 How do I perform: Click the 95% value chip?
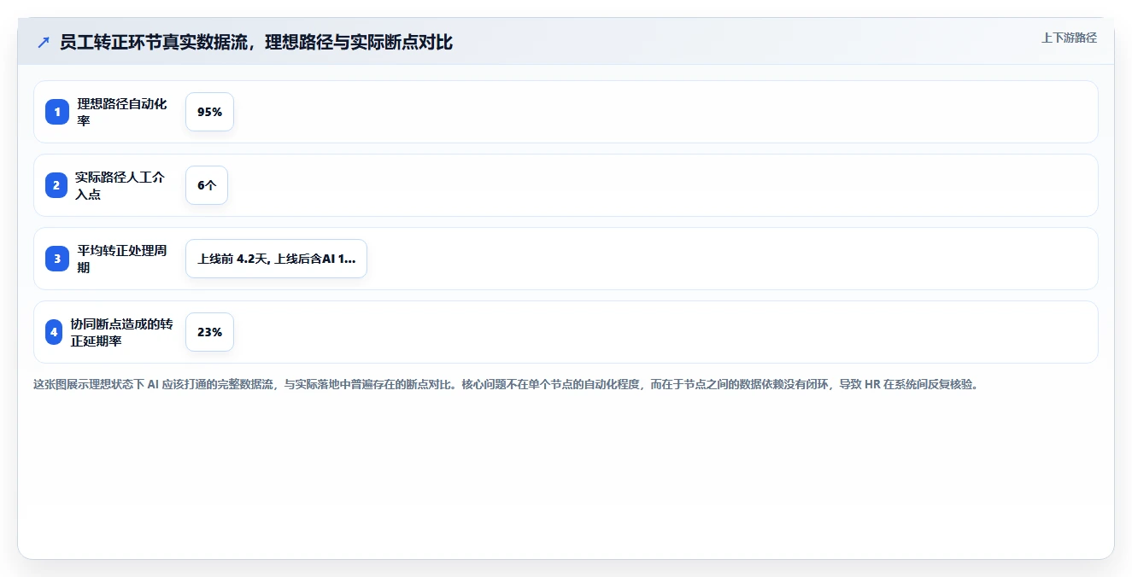(x=209, y=112)
